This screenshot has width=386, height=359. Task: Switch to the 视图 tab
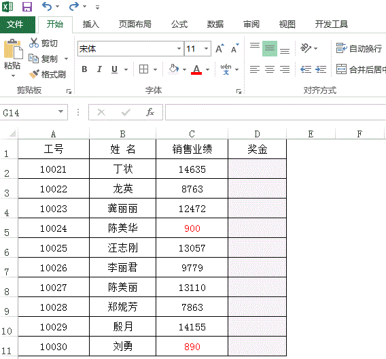287,24
